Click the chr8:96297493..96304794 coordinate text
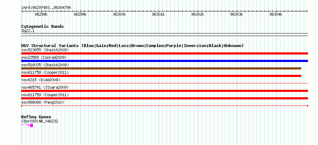 (x=46, y=8)
